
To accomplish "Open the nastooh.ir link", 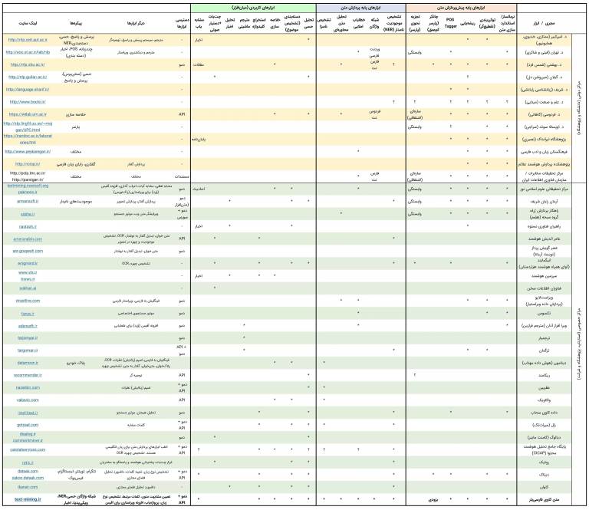I will click(x=28, y=226).
